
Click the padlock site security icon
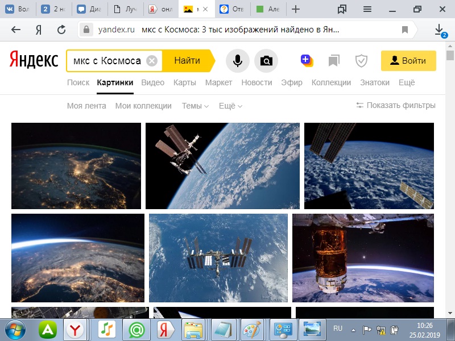pos(86,30)
